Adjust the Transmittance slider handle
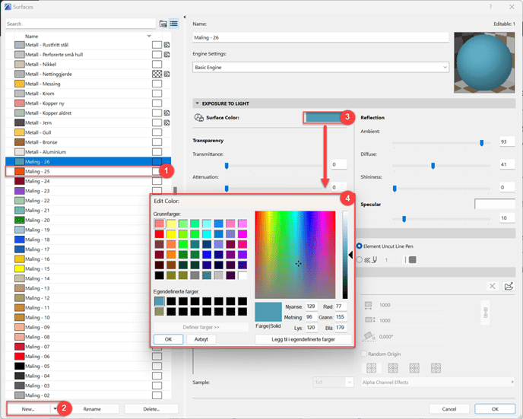This screenshot has width=523, height=419. tap(227, 166)
